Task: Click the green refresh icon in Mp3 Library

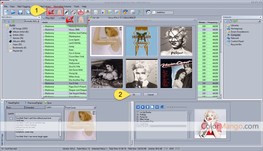Action: pos(13,21)
